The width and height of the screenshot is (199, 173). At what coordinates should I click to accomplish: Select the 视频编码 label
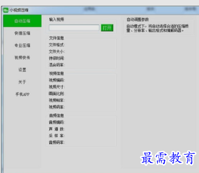57,80
